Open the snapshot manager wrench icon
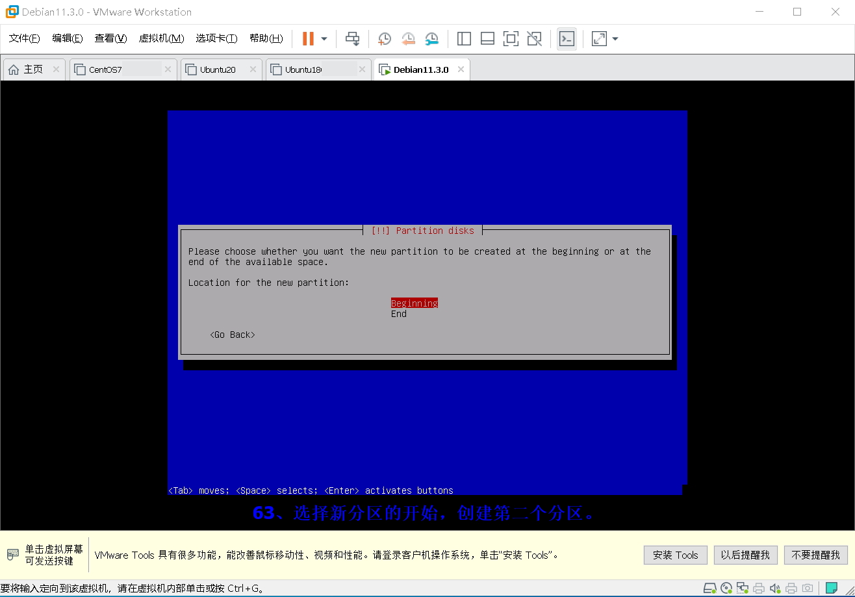This screenshot has width=855, height=597. pyautogui.click(x=432, y=39)
